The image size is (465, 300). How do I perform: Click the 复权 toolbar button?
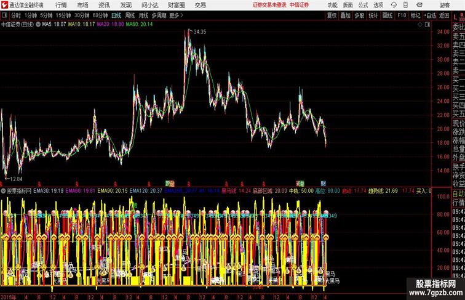[332, 15]
